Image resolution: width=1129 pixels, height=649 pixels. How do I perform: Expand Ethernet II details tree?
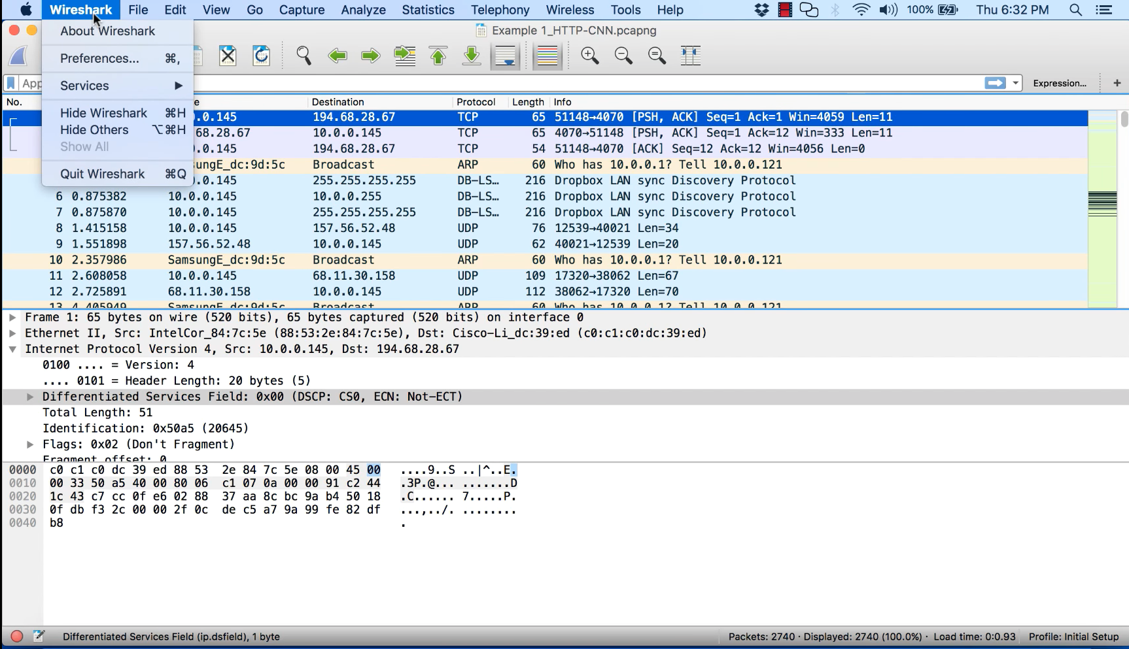[12, 333]
